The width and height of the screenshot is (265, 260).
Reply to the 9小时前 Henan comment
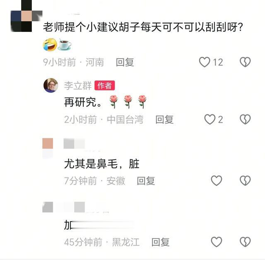(x=125, y=62)
